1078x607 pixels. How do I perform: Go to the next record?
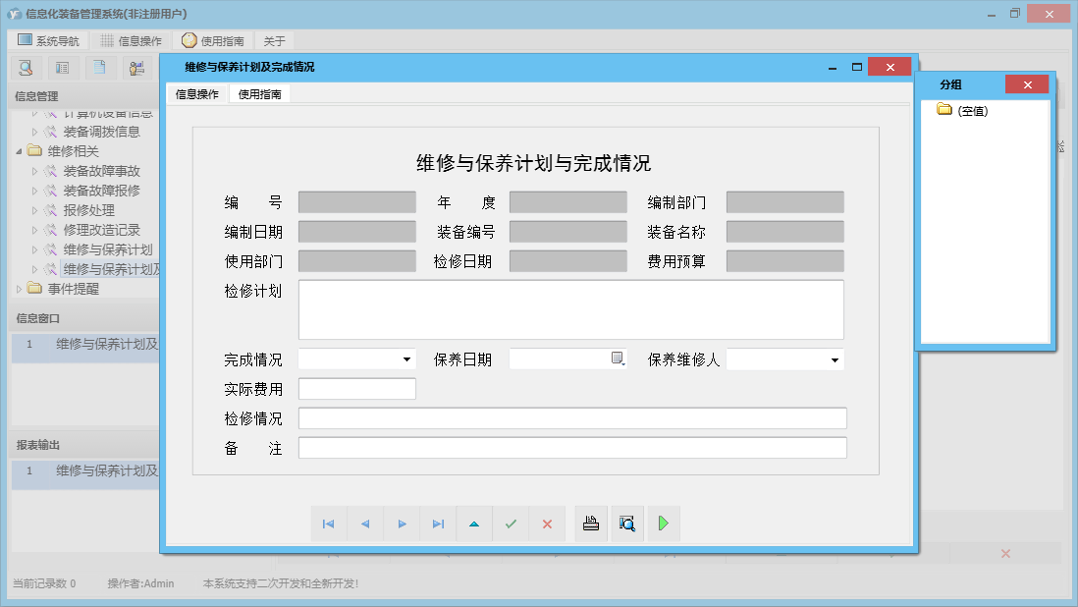click(x=402, y=524)
